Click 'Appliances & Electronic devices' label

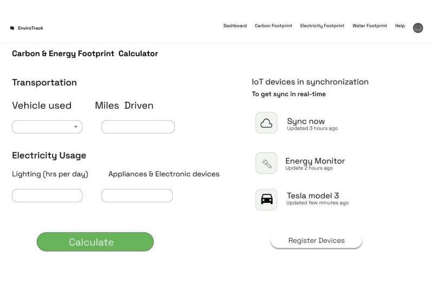(x=164, y=174)
